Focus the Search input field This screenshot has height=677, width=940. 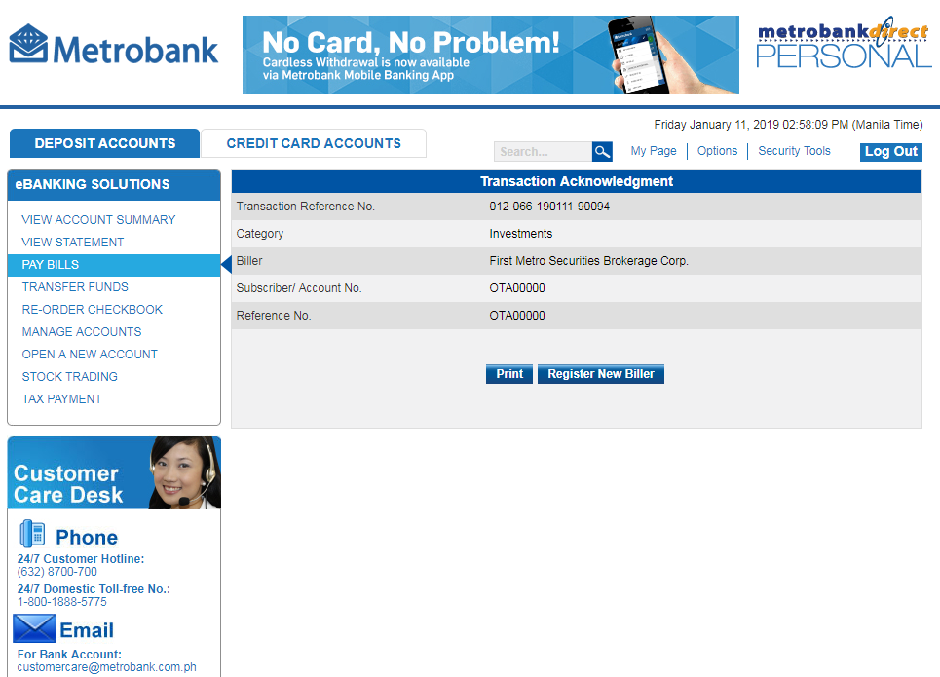click(543, 152)
